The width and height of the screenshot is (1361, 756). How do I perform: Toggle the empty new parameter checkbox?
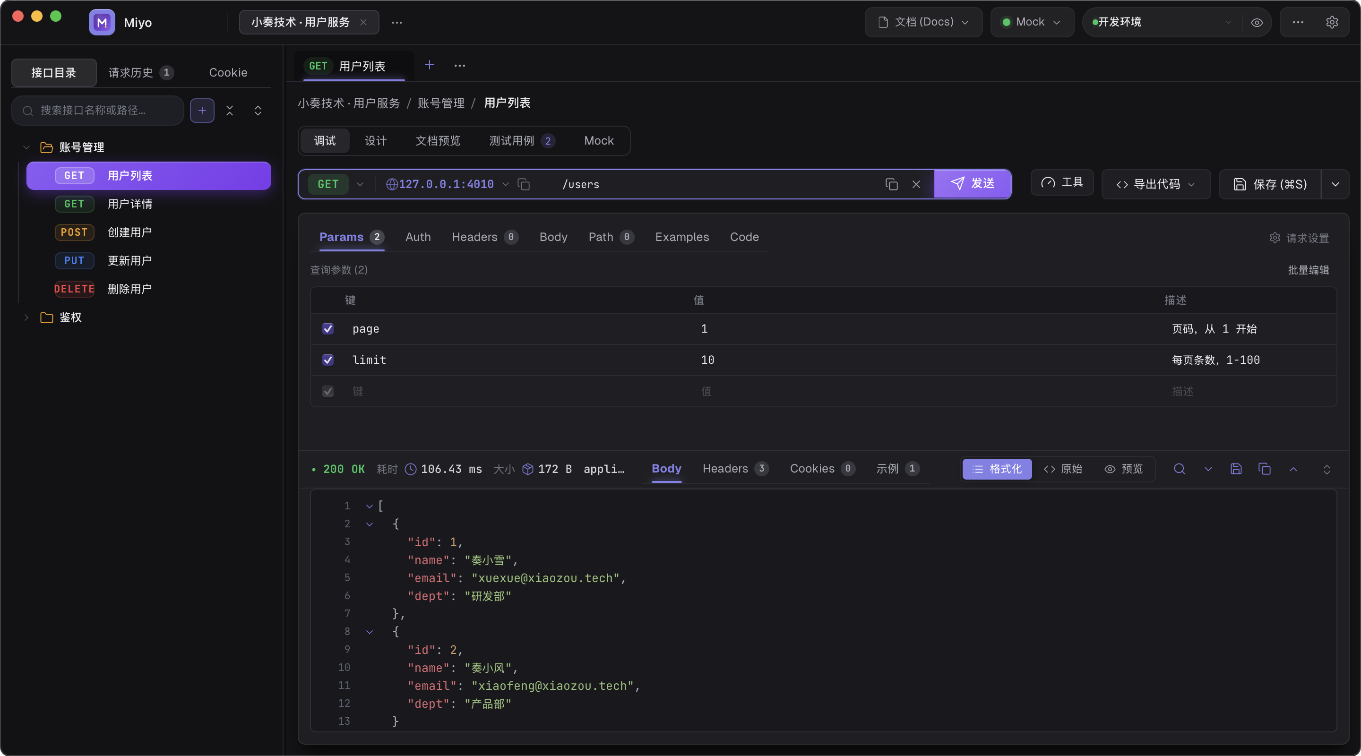pos(328,391)
